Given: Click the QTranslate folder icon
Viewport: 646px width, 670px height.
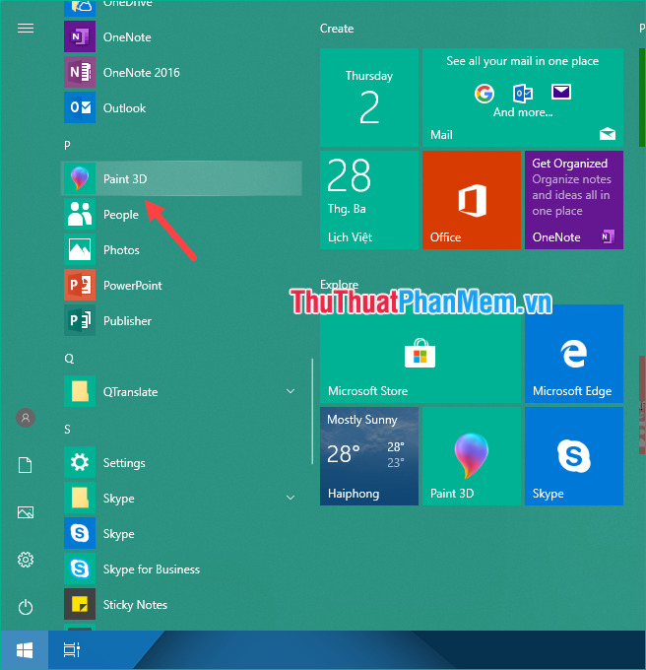Looking at the screenshot, I should tap(80, 391).
